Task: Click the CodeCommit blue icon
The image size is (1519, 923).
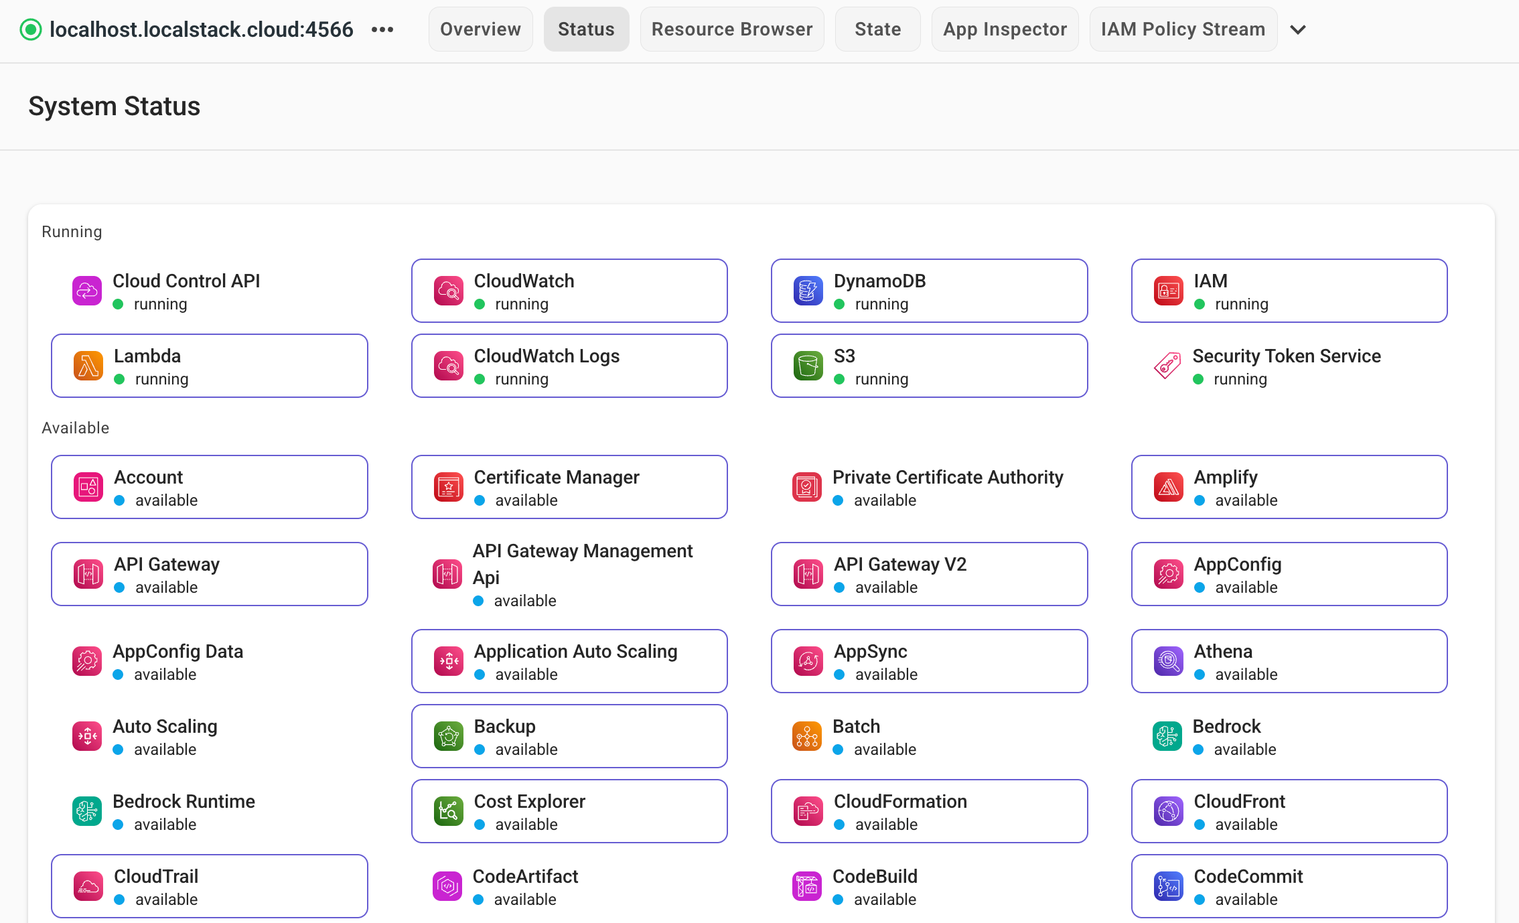Action: point(1169,886)
